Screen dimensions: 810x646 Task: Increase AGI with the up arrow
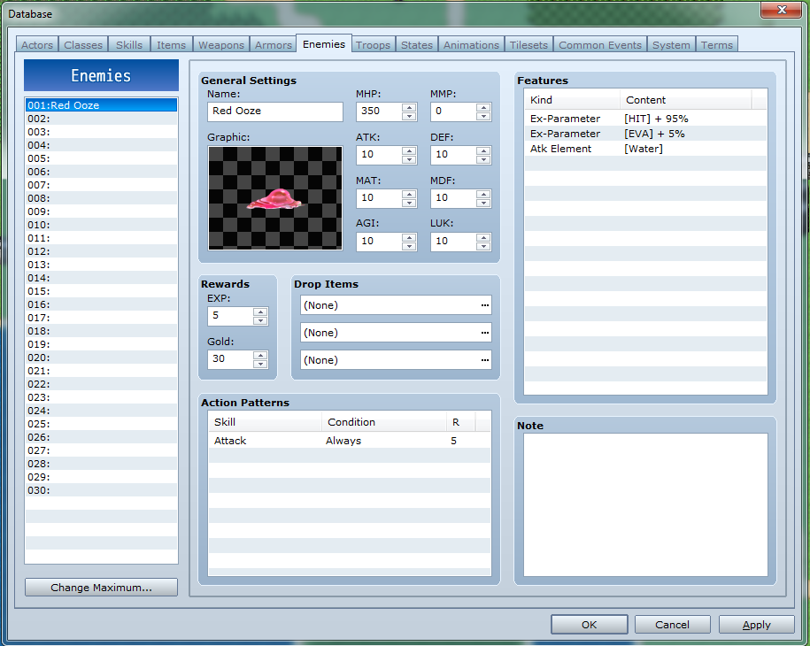(x=409, y=237)
